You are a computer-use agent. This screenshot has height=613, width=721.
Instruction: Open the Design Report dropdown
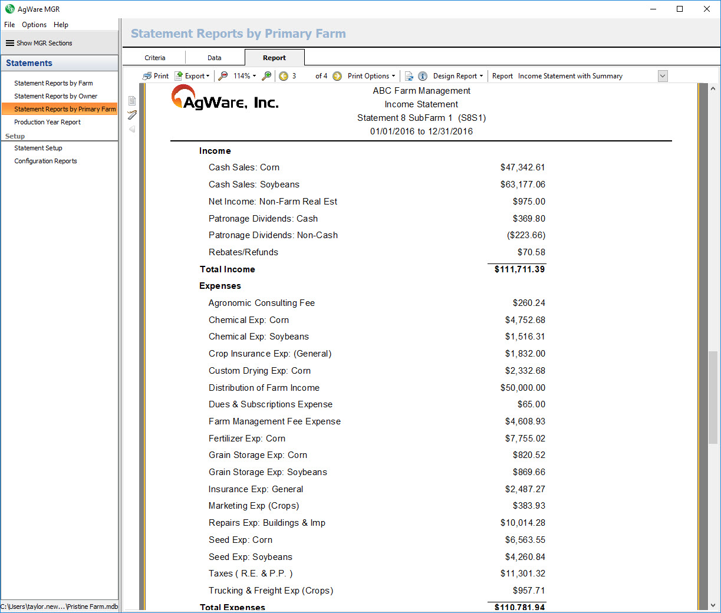[x=458, y=76]
